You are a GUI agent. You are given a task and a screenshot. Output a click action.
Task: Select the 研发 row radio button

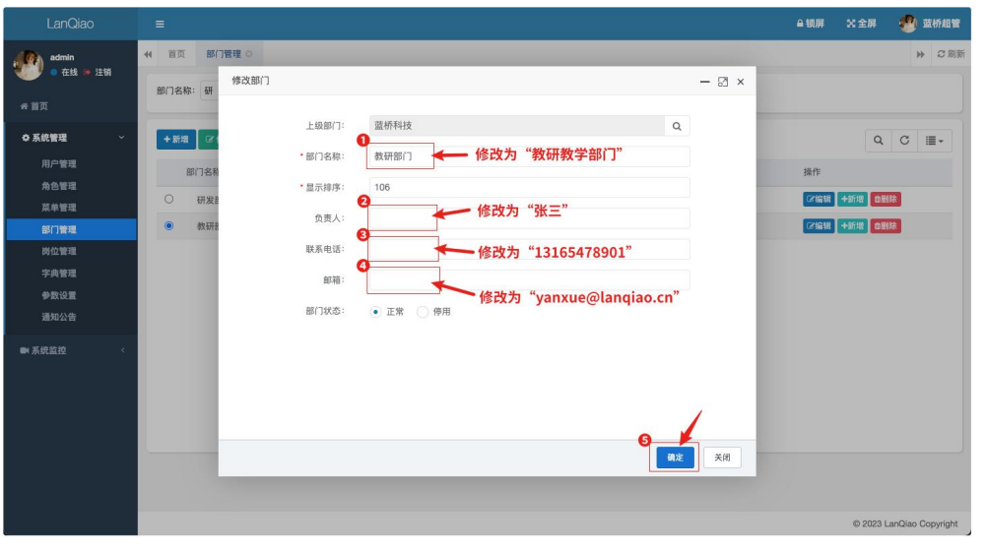168,199
